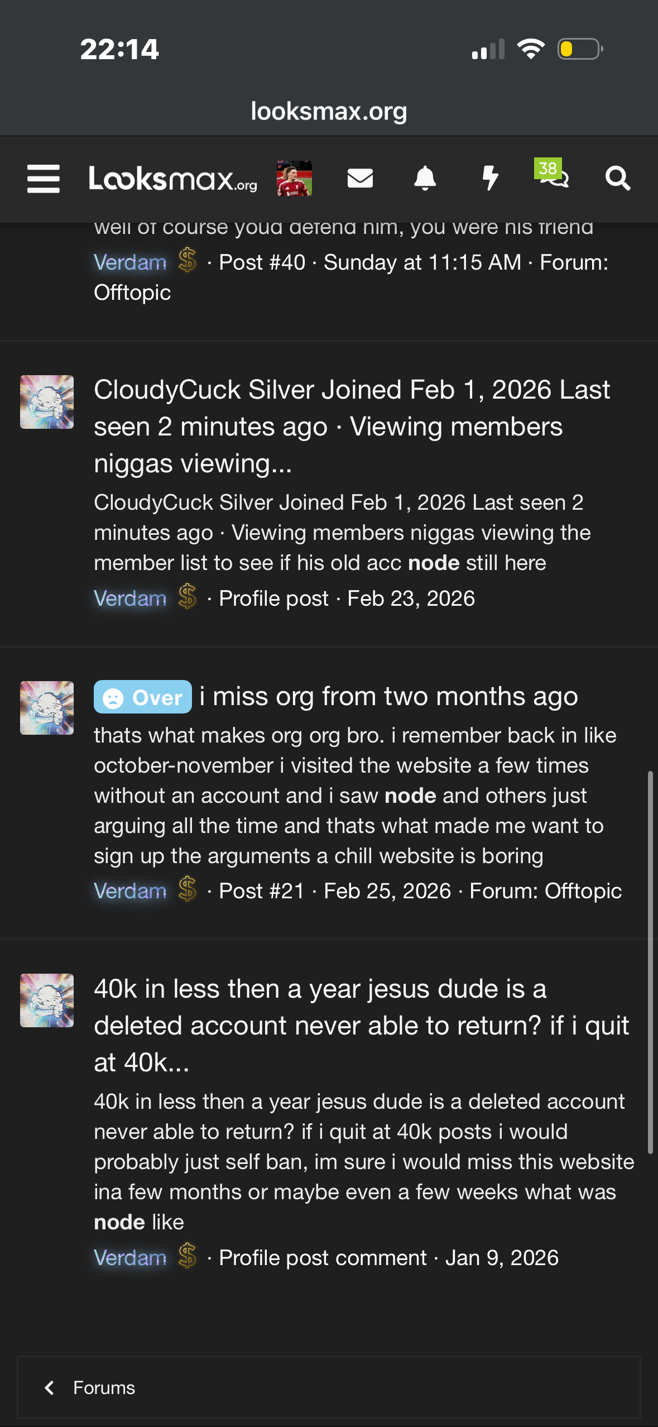Open the "40k in less then a year" result

coord(361,1025)
